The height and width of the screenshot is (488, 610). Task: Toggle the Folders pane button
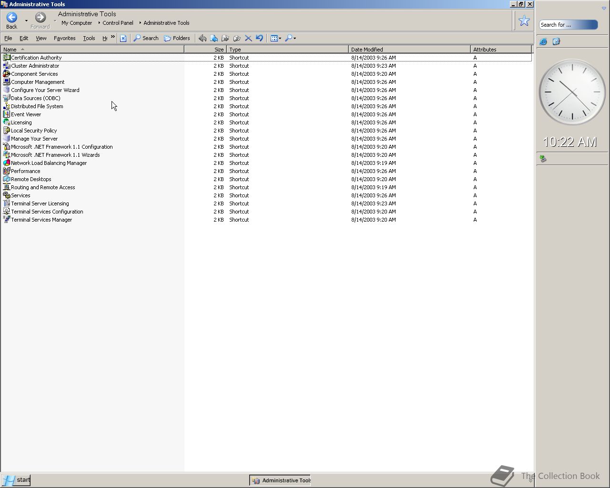177,38
